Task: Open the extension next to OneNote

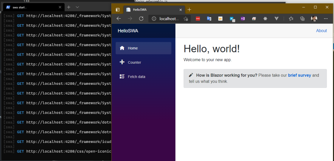Action: tap(254, 19)
